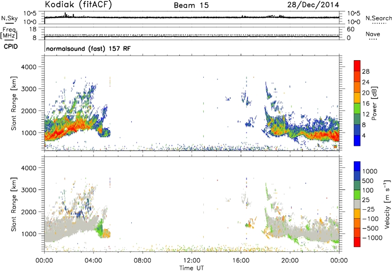The width and height of the screenshot is (392, 271).
Task: Click the green velocity patch near 04:40 UT
Action: coord(100,227)
